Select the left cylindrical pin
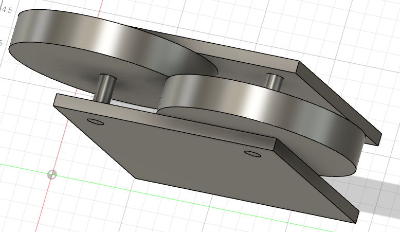Viewport: 400px width, 232px height. [106, 88]
